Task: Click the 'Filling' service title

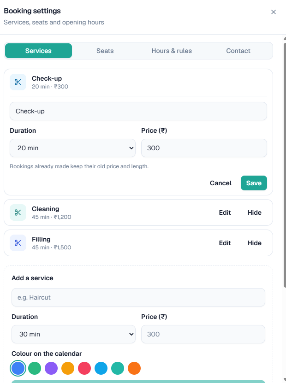Action: [41, 239]
